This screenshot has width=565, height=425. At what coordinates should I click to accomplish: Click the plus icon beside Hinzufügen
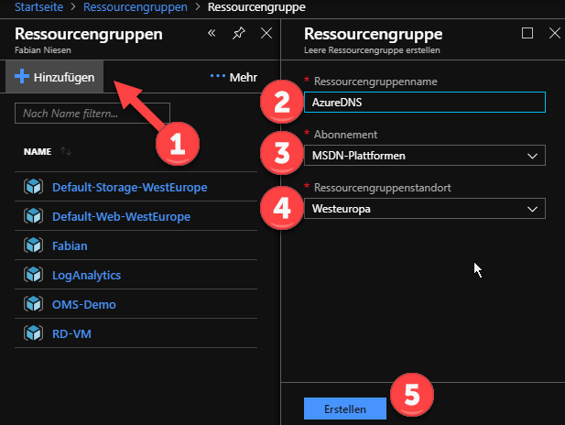(x=22, y=76)
